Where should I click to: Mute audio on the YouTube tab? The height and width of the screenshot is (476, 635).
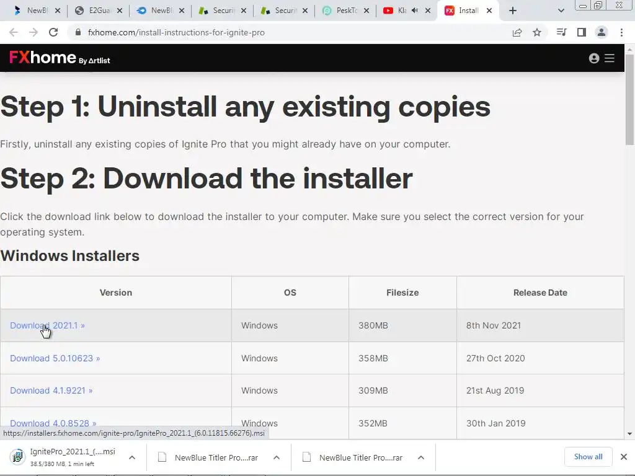[415, 11]
